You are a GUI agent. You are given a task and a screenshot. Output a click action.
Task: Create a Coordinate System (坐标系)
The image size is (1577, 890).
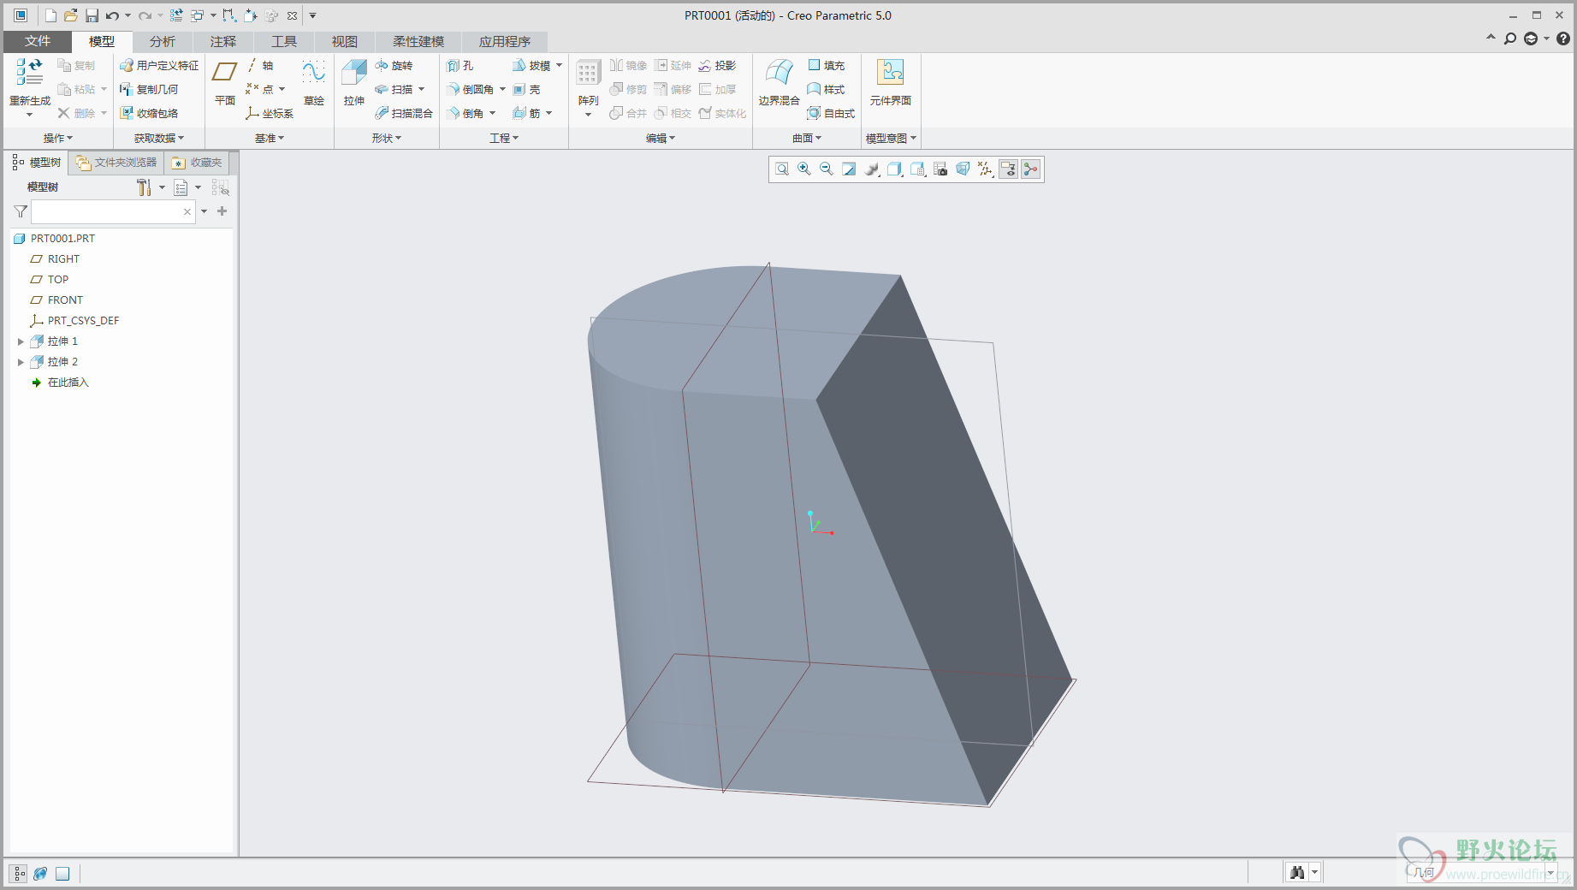click(270, 113)
